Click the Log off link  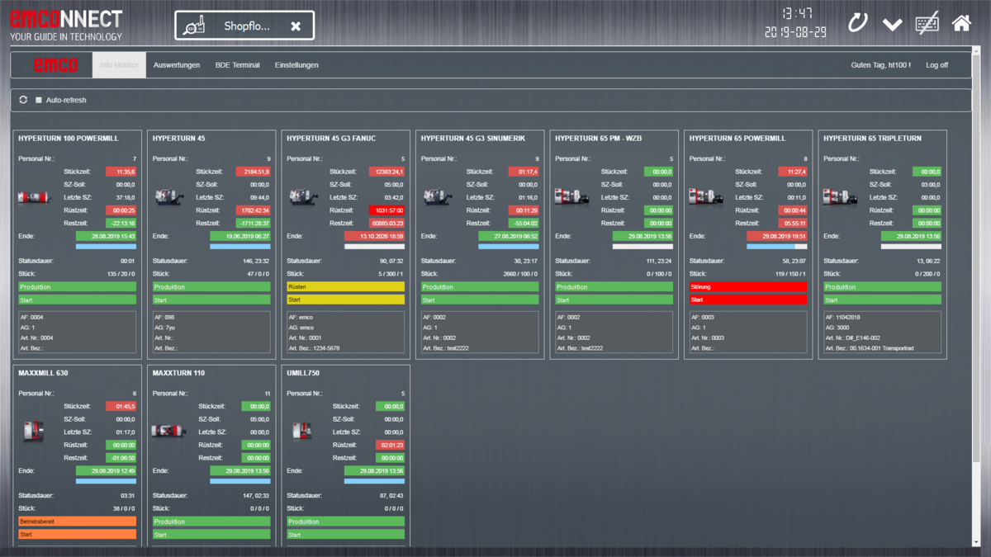[936, 65]
